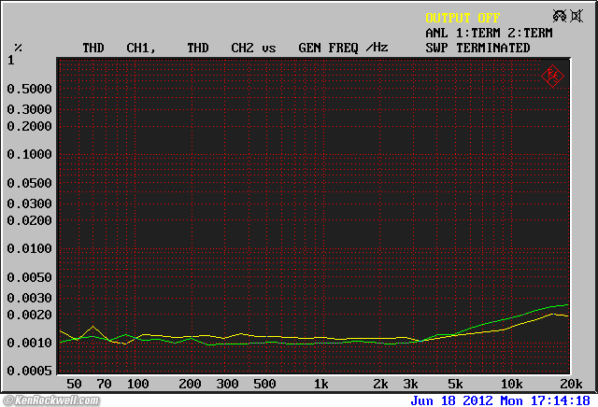The width and height of the screenshot is (598, 407).
Task: Click the 0.0100 Y-axis scale value
Action: (x=30, y=248)
